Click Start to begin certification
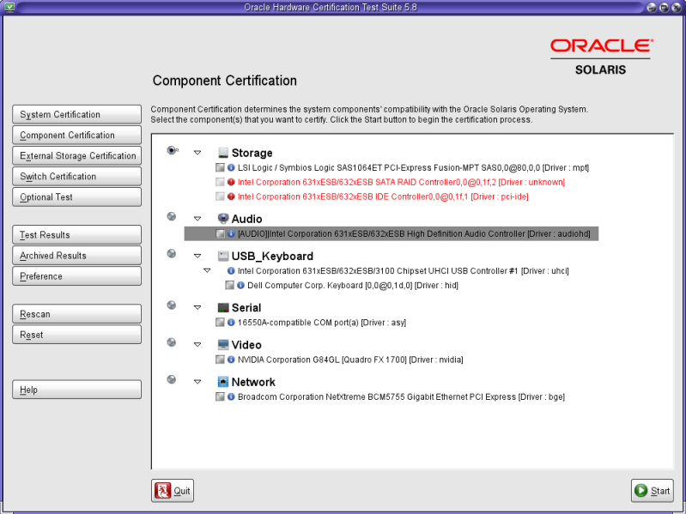The image size is (686, 514). (652, 490)
